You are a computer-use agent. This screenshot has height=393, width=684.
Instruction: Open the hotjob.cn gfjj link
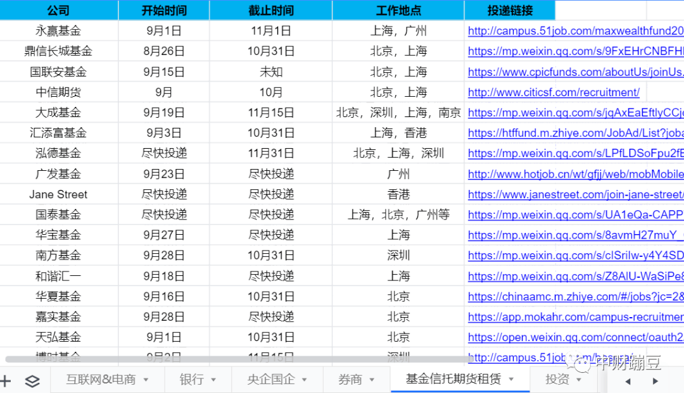(575, 174)
